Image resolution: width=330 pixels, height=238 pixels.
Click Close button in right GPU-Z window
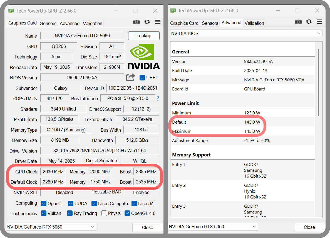[x=309, y=227]
